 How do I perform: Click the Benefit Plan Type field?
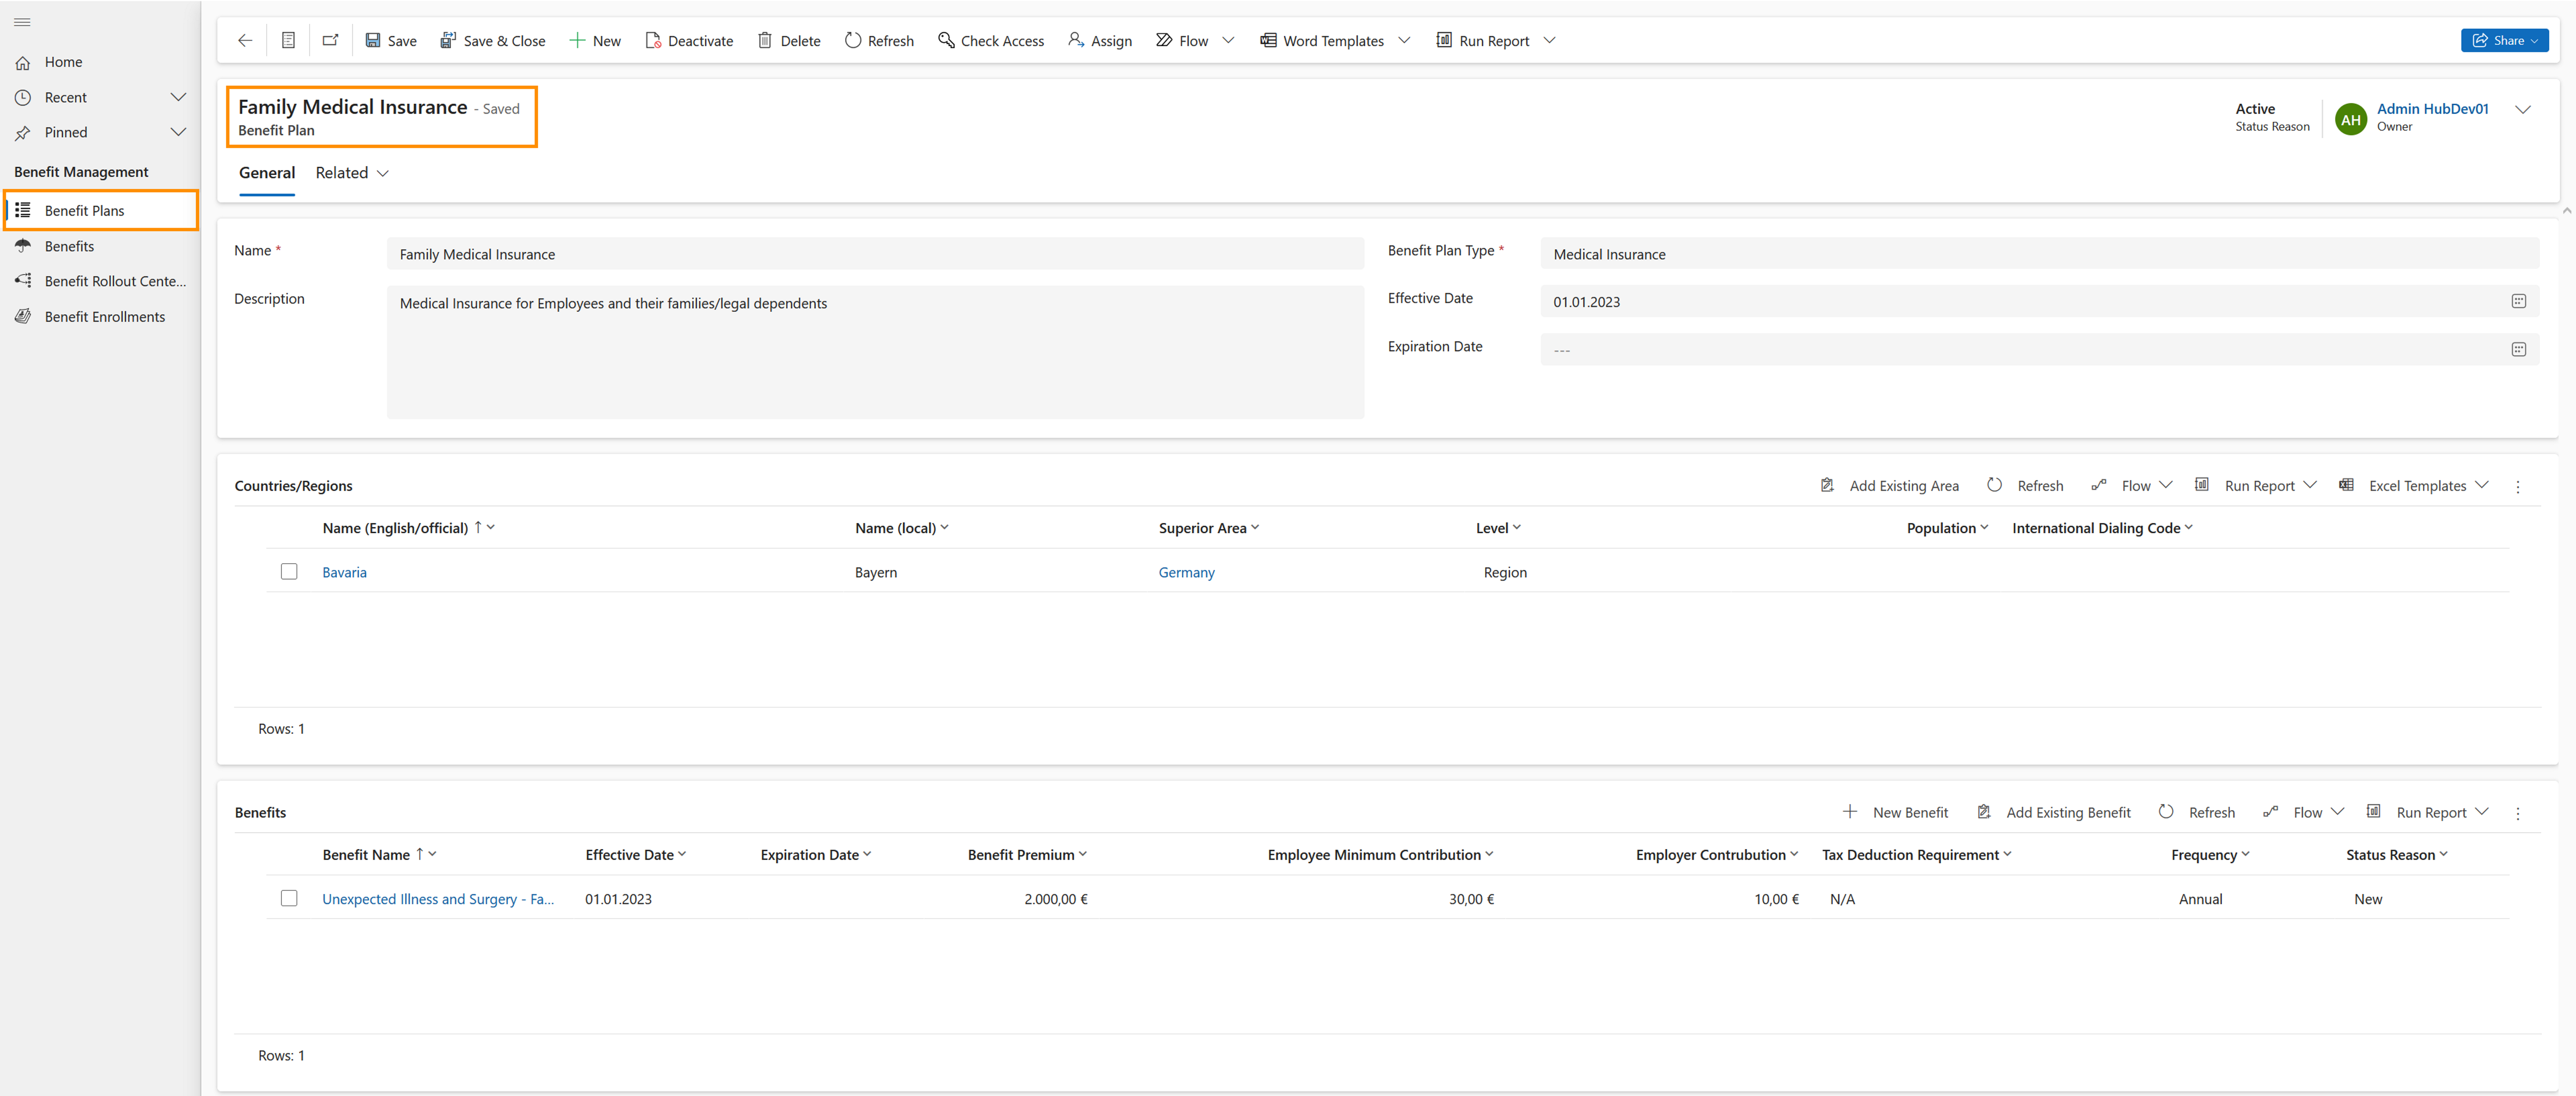coord(2039,254)
